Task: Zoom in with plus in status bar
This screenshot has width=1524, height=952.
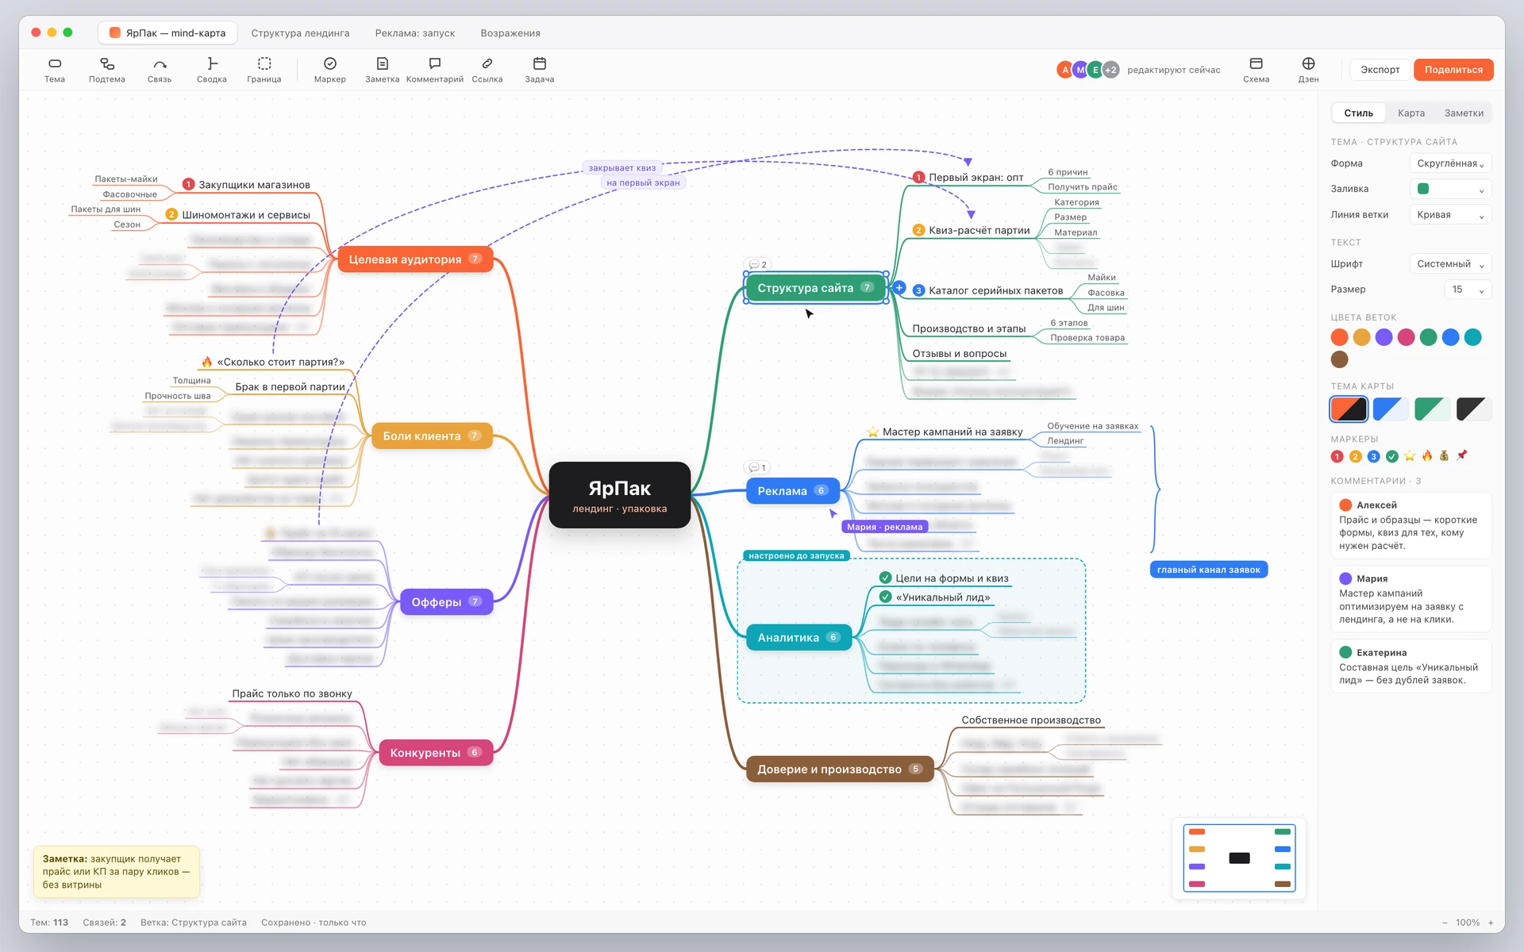Action: point(1491,923)
